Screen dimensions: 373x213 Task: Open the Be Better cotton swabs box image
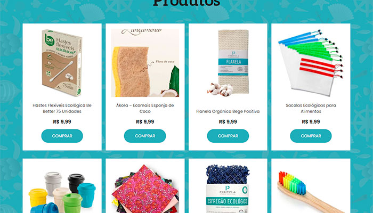click(x=62, y=63)
